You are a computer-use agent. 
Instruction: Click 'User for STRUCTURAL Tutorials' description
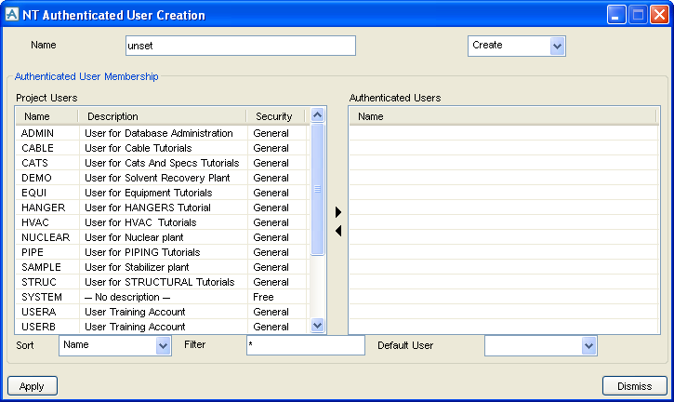(160, 282)
